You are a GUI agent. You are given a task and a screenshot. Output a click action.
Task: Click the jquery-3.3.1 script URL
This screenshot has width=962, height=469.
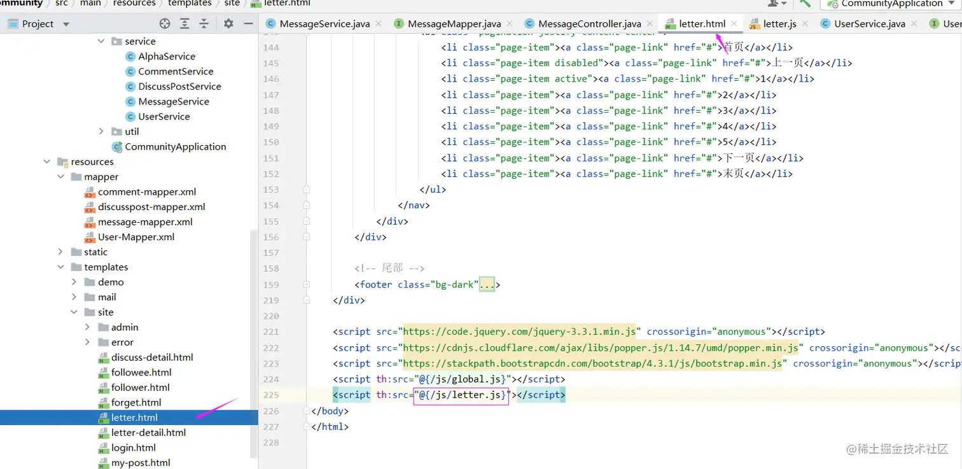520,332
